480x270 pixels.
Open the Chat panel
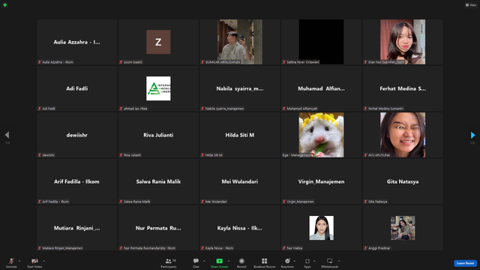(x=196, y=262)
